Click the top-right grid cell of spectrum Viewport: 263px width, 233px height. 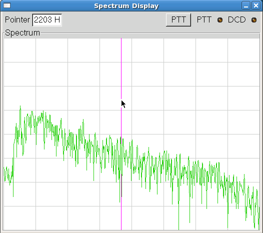pos(243,50)
